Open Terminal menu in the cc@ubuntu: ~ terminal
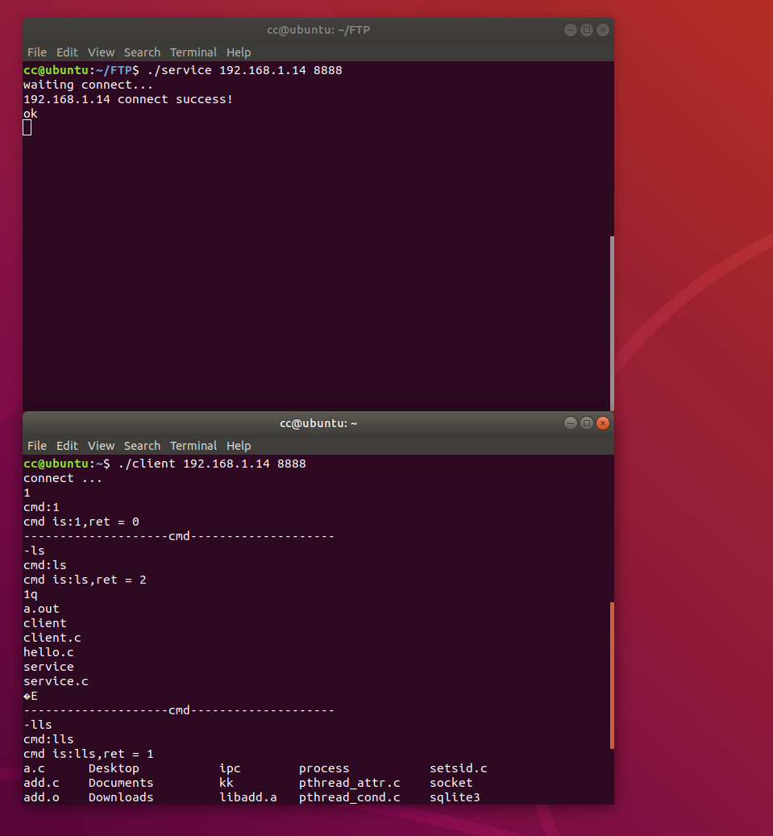Viewport: 773px width, 836px height. click(193, 446)
